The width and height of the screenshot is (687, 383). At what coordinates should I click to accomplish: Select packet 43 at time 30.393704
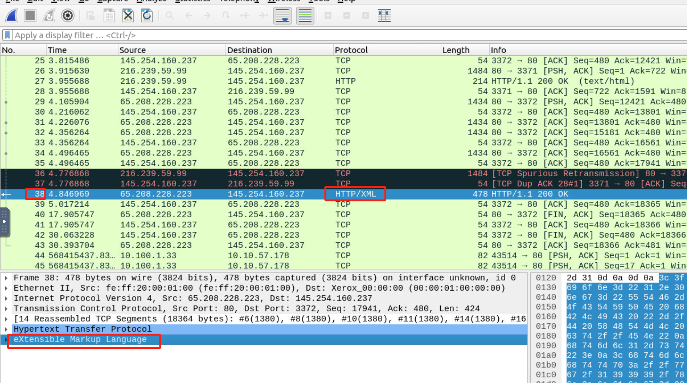[343, 245]
